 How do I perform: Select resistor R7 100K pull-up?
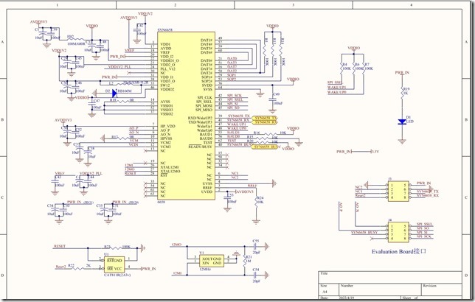[x=364, y=67]
